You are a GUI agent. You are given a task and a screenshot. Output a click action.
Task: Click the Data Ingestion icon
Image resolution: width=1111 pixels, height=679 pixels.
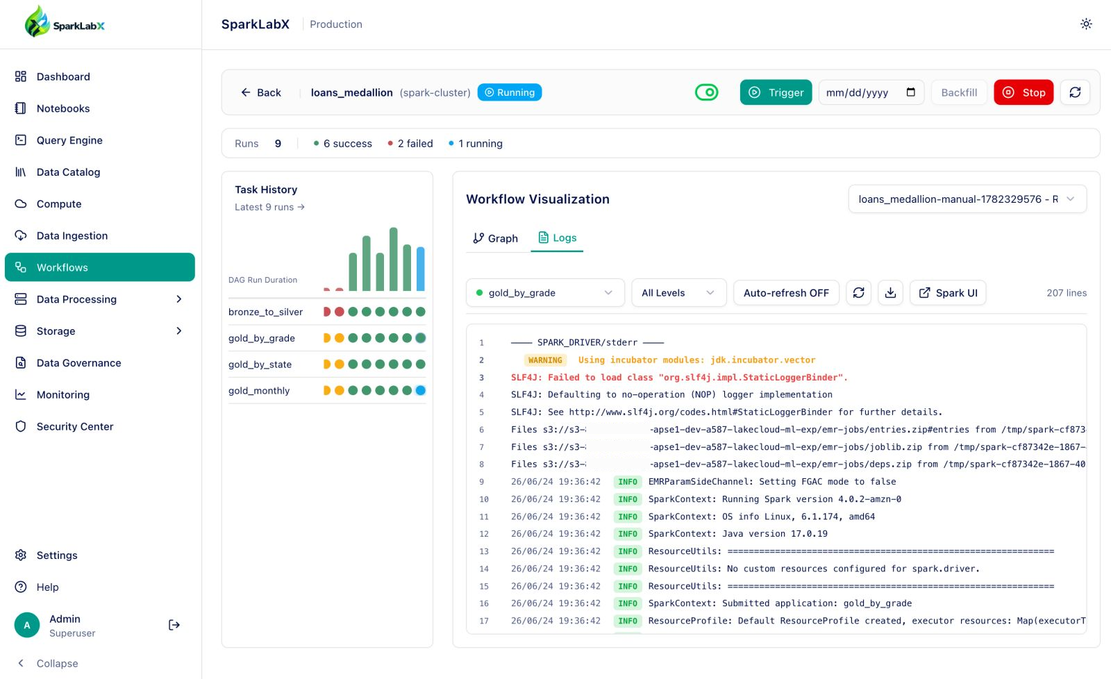click(x=21, y=236)
